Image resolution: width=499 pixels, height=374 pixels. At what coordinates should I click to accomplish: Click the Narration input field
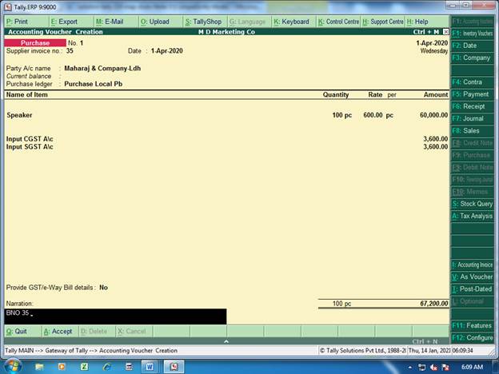[x=115, y=316]
